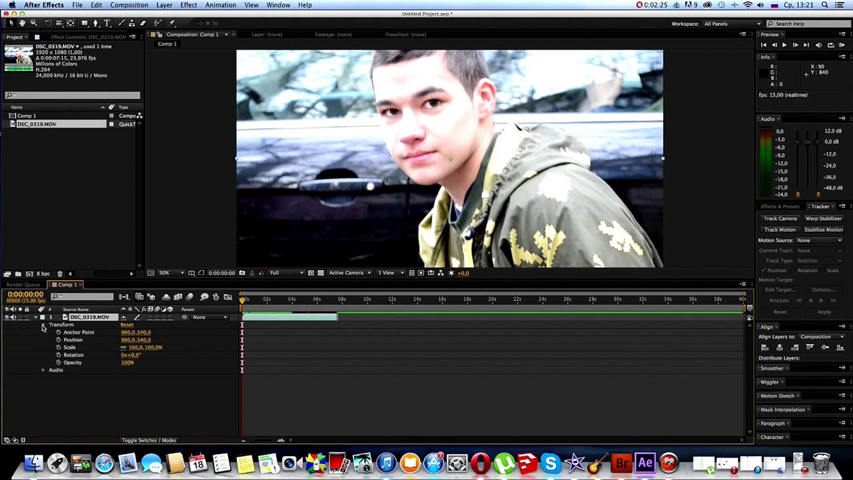Expand the Audio property group
The width and height of the screenshot is (853, 480).
tap(43, 370)
